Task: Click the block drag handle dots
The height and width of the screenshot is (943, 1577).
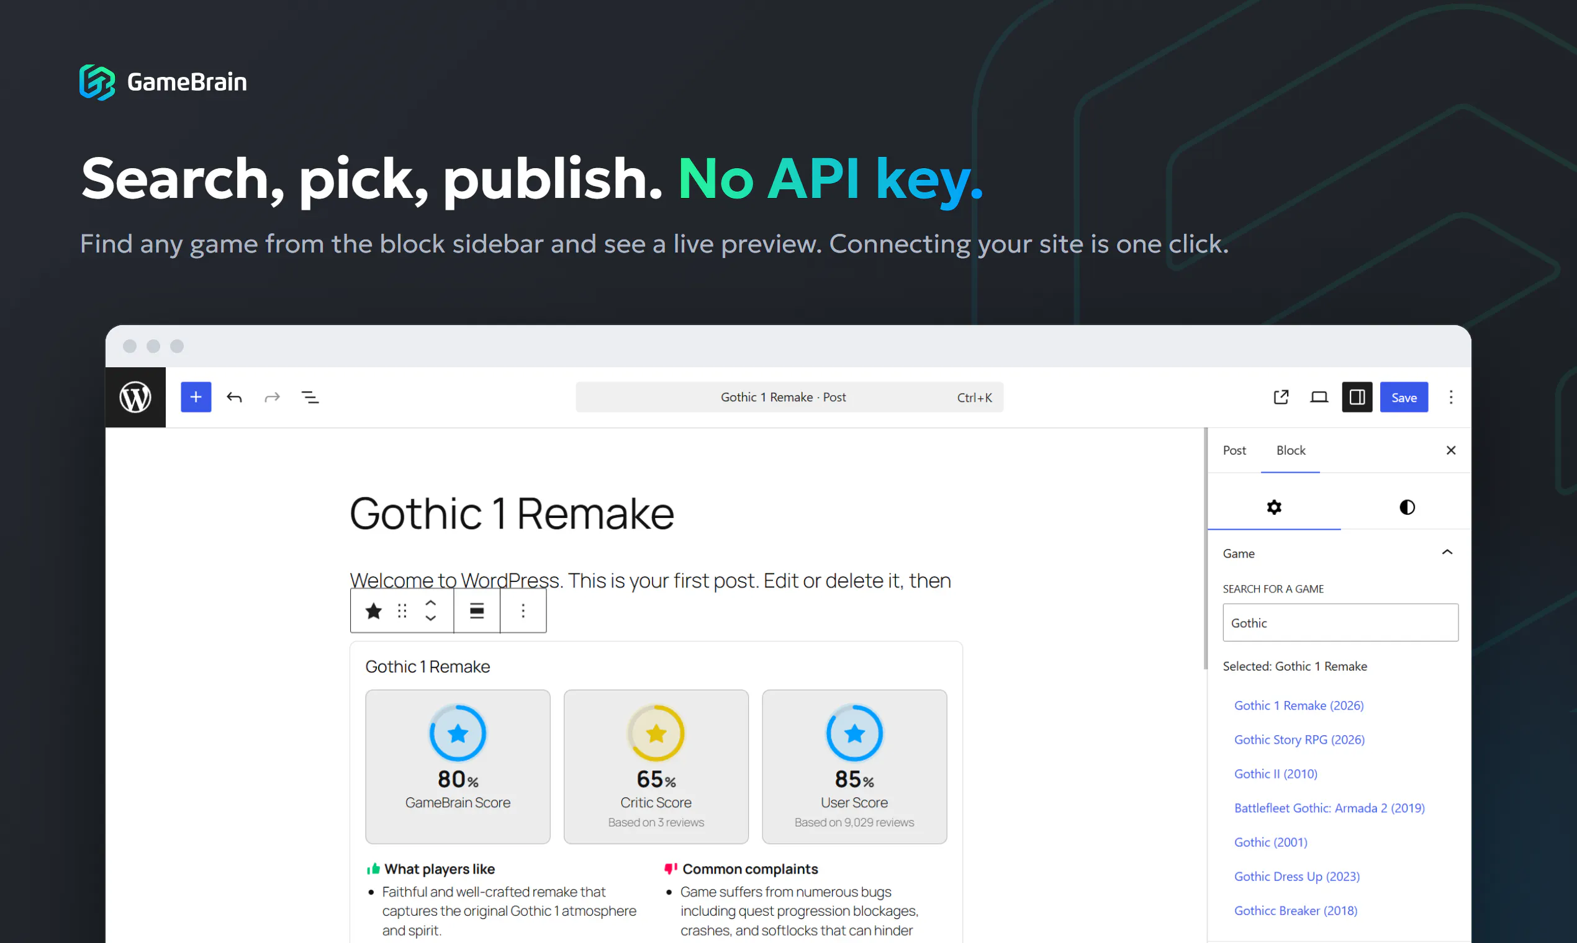Action: coord(402,611)
